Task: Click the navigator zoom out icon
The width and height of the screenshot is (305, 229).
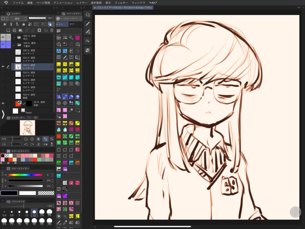Action: [26, 139]
